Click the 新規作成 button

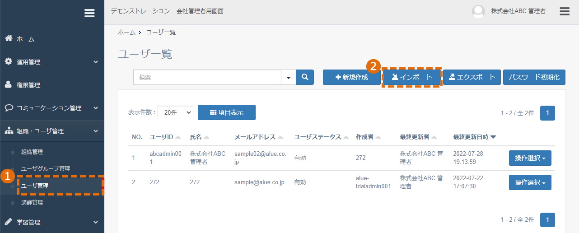pos(351,77)
